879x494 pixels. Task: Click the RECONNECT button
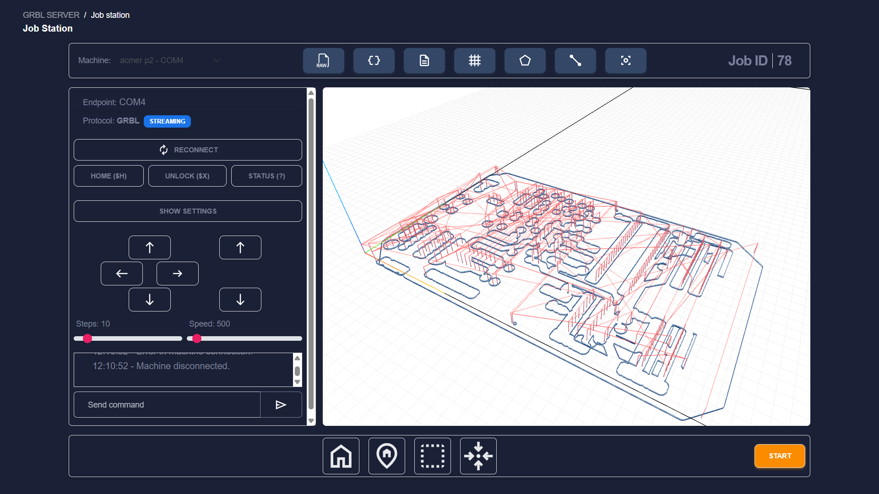(x=188, y=150)
